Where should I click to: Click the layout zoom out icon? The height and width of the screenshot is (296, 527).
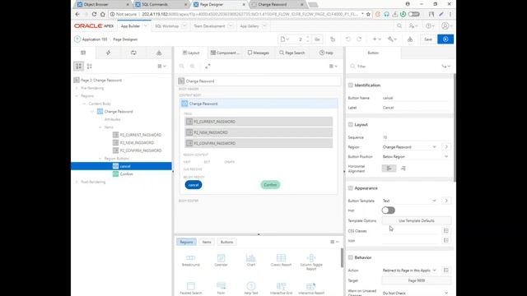tap(181, 66)
